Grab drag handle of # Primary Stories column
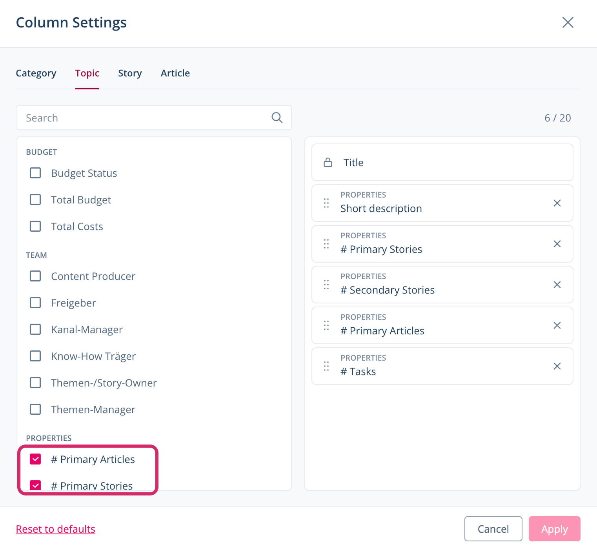Viewport: 597px width, 548px height. tap(326, 244)
